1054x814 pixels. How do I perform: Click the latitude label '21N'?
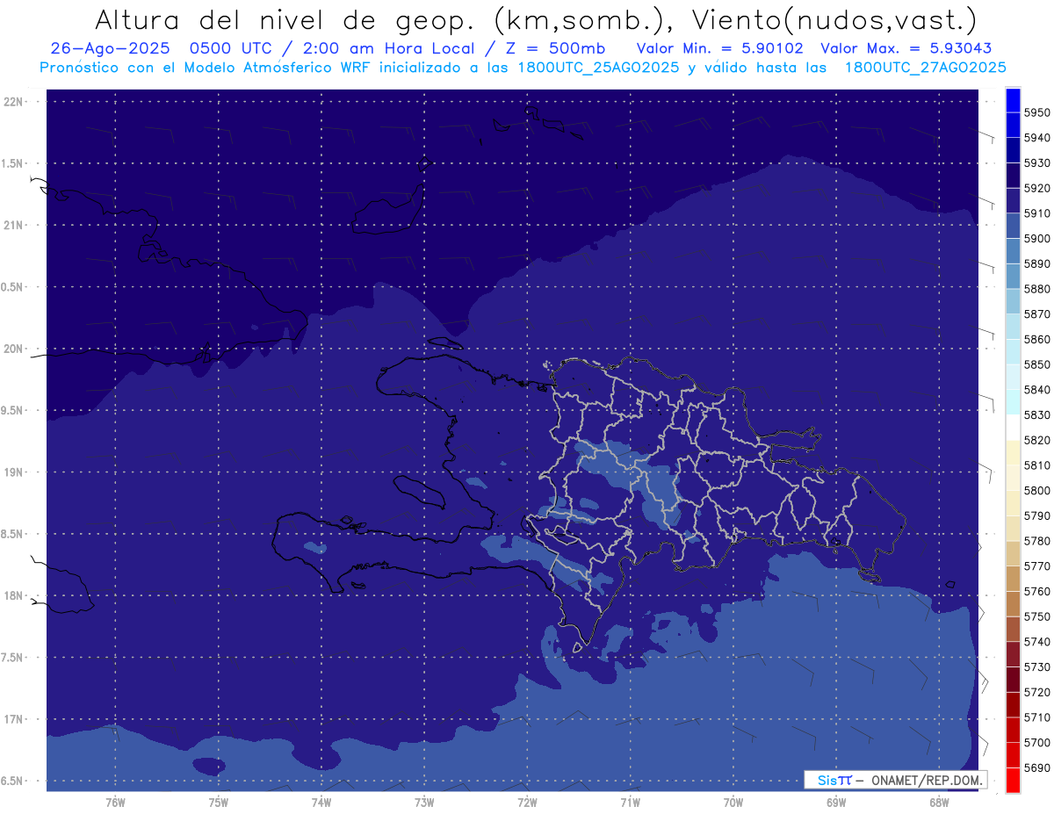tap(14, 226)
